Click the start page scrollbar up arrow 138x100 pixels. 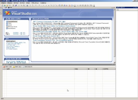(x=114, y=9)
